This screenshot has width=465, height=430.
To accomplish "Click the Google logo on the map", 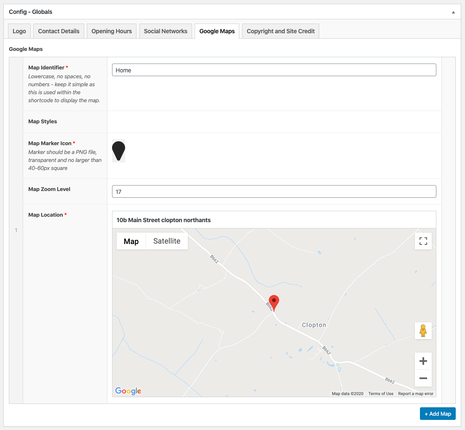I will pyautogui.click(x=128, y=391).
